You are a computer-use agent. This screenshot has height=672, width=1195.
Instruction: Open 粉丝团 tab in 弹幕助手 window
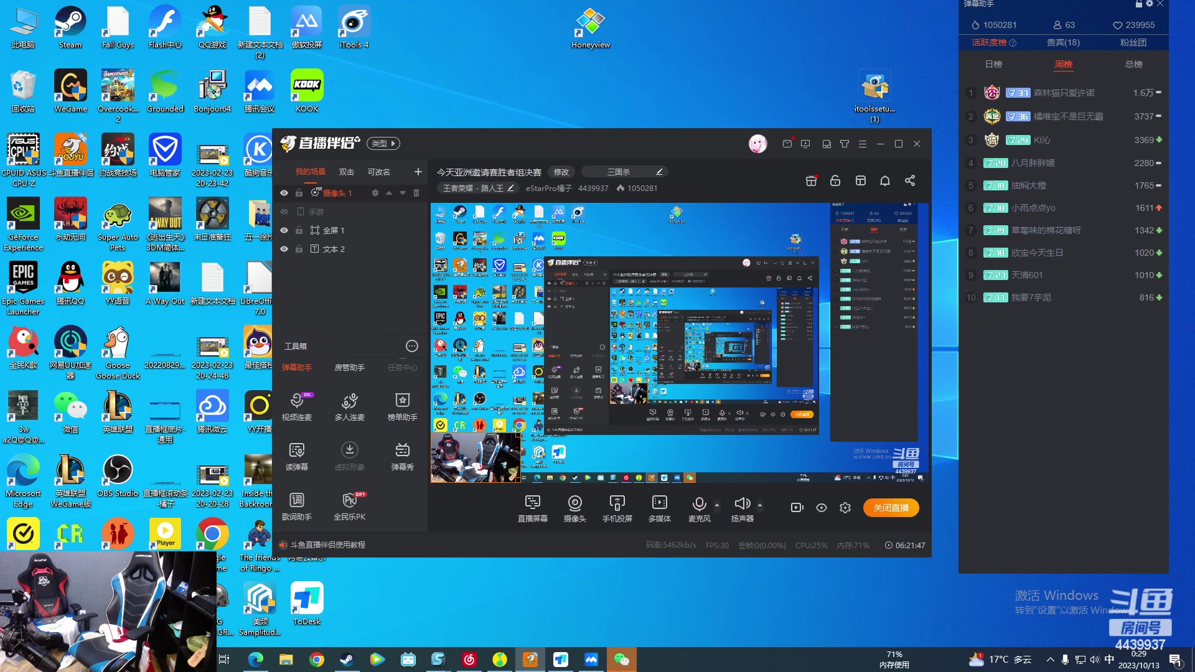tap(1133, 42)
